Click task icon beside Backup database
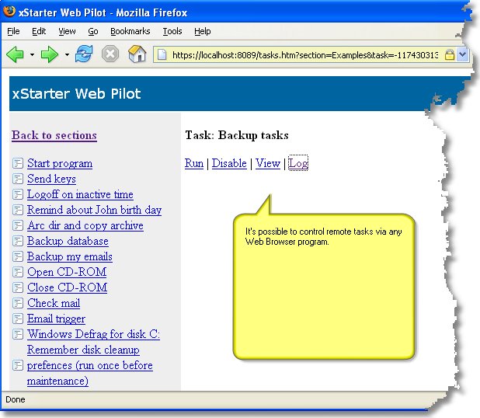The width and height of the screenshot is (480, 418). (x=18, y=241)
